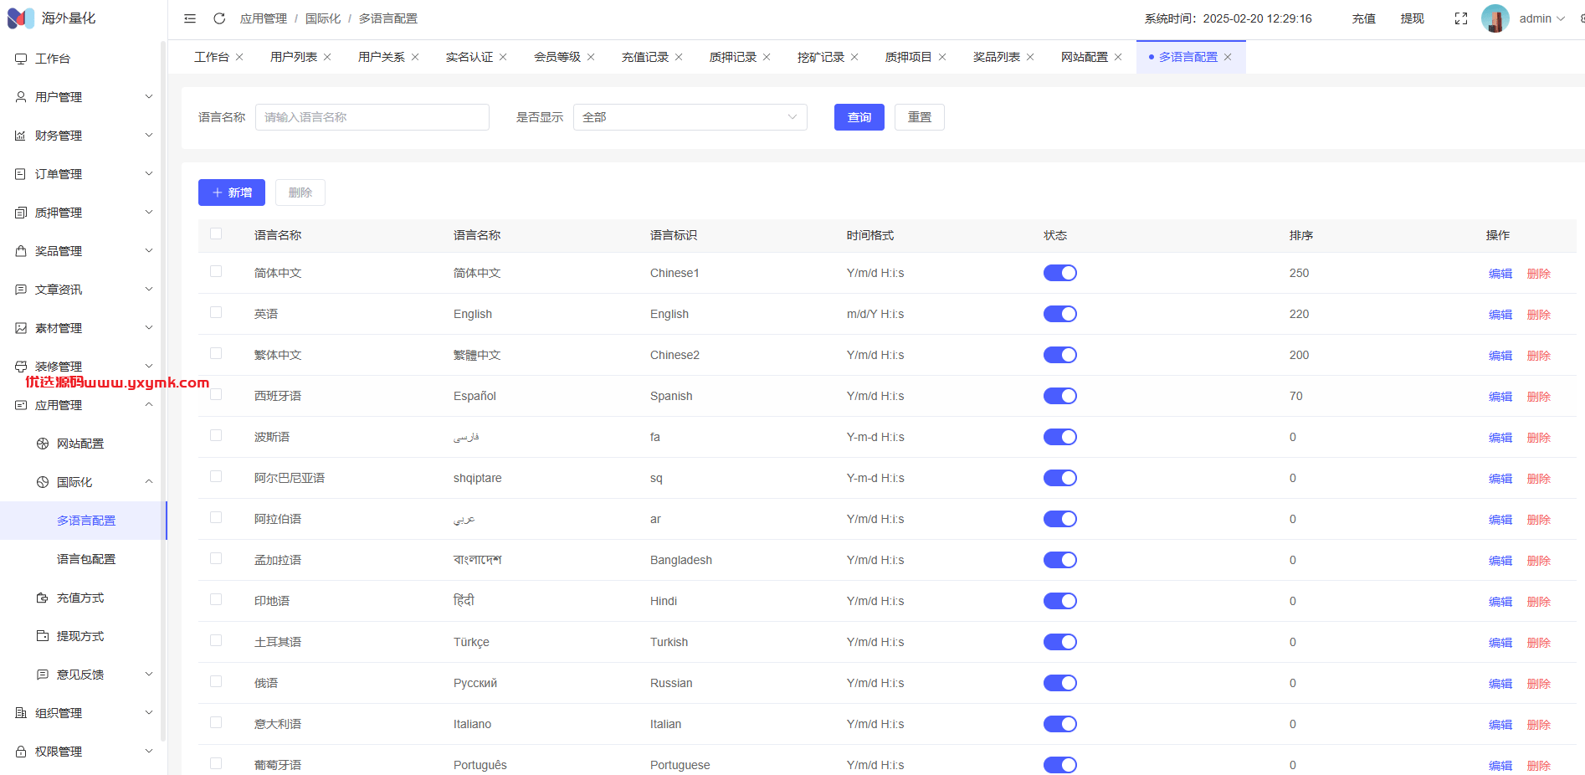This screenshot has height=775, width=1585.
Task: Click 新增 to add a language
Action: pos(232,192)
